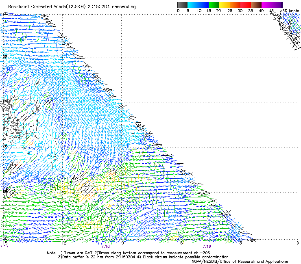The height and width of the screenshot is (264, 301).
Task: Click the purple '7:19' swath time label
Action: (207, 247)
